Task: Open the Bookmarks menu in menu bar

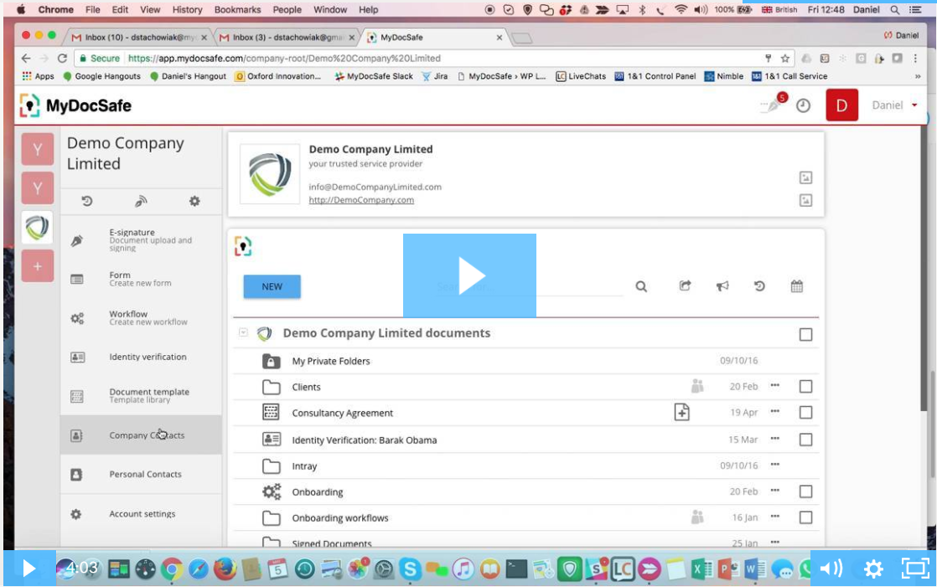Action: (237, 9)
